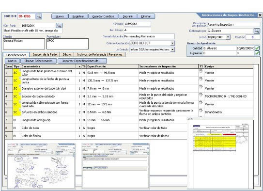The width and height of the screenshot is (263, 191).
Task: Click the Imprimir button
Action: [x=128, y=16]
